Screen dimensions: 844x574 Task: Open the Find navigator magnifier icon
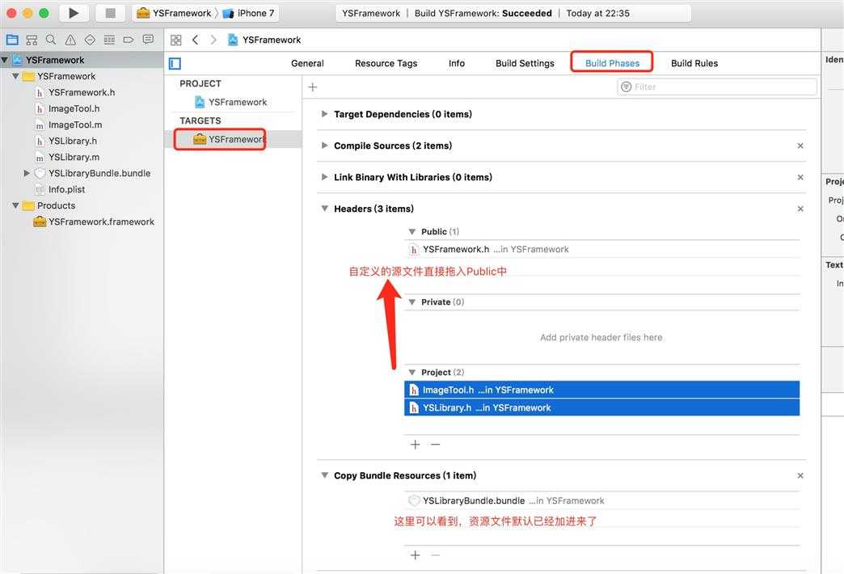51,40
